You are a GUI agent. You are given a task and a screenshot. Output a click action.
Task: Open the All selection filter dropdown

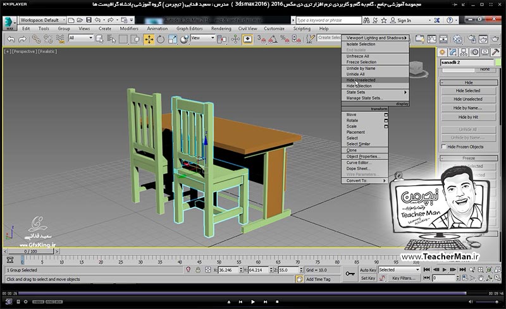pyautogui.click(x=81, y=38)
